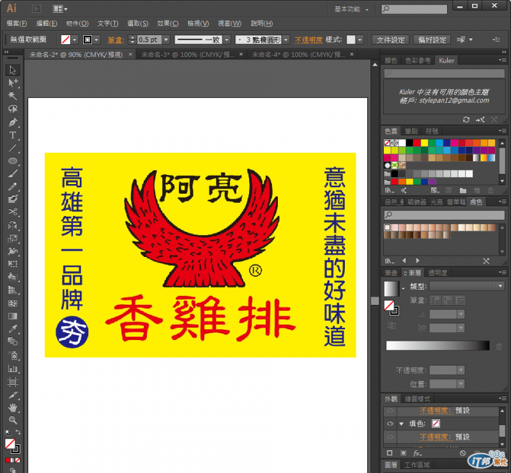
Task: Open stroke weight 0.5 pt dropdown
Action: click(166, 40)
